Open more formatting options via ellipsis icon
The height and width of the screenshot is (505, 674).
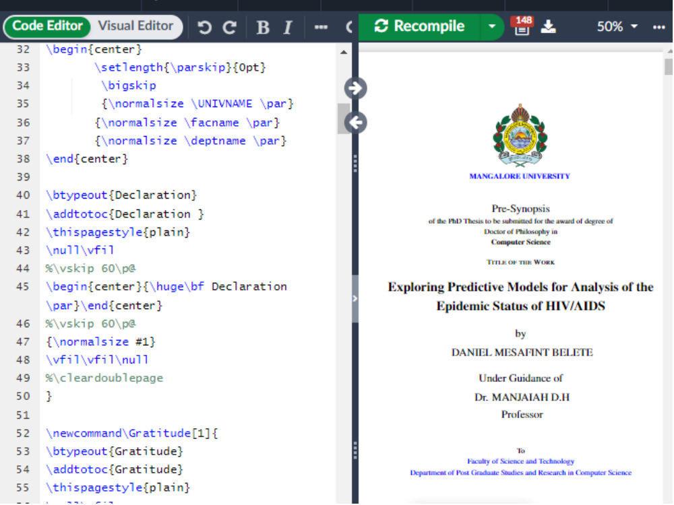click(321, 27)
